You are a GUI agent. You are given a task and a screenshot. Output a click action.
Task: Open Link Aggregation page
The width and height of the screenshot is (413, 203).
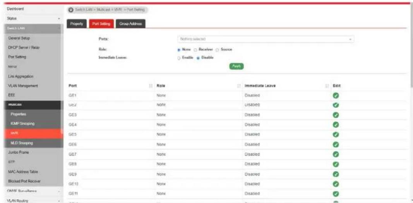(x=21, y=76)
